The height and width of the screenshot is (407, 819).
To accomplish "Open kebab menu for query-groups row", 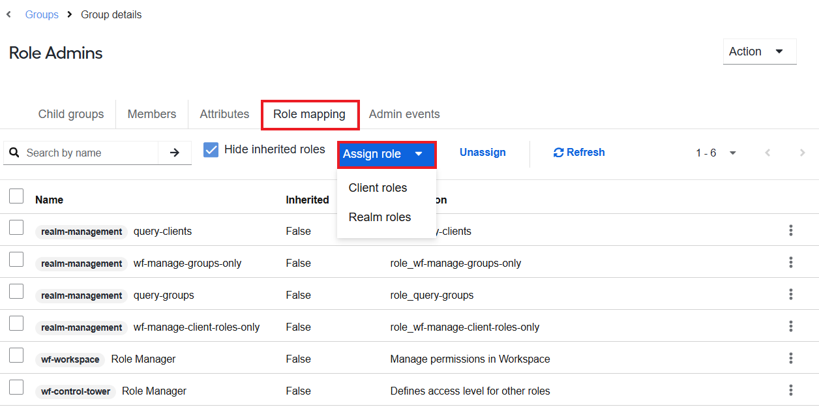I will [x=790, y=294].
